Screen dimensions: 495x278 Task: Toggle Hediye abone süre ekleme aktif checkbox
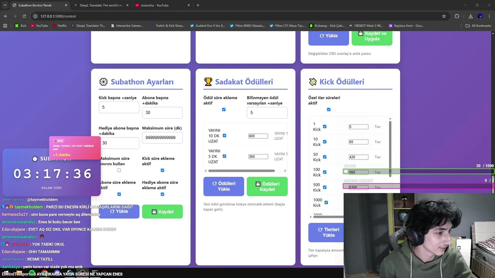pyautogui.click(x=162, y=194)
